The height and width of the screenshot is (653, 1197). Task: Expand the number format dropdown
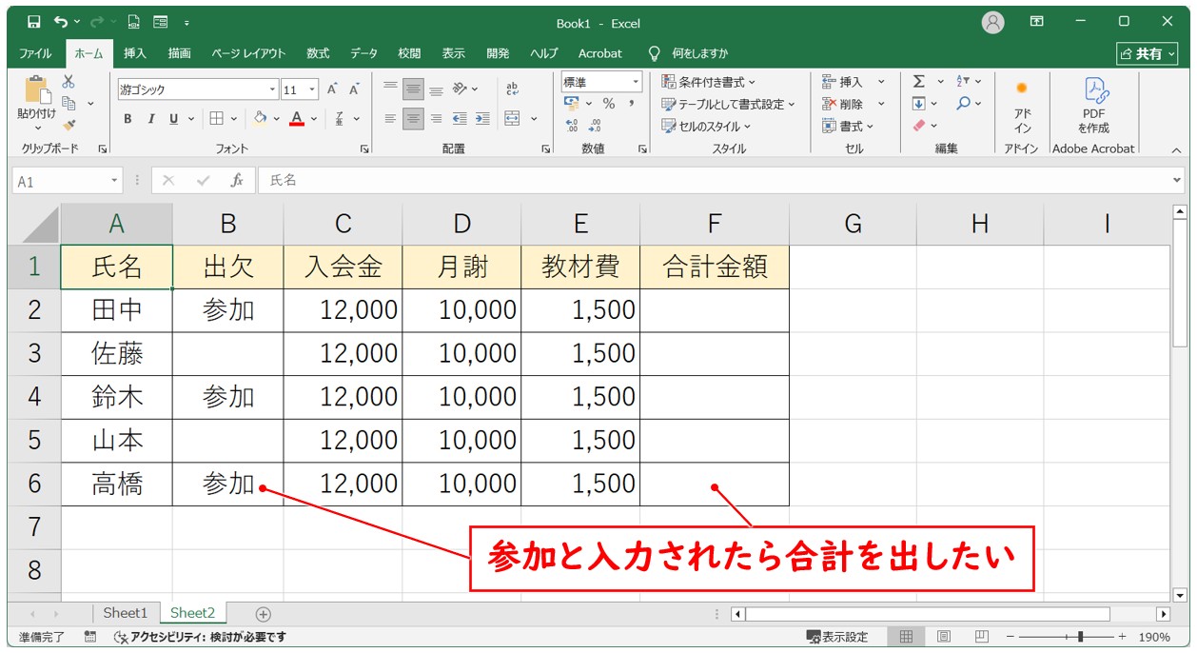(636, 83)
